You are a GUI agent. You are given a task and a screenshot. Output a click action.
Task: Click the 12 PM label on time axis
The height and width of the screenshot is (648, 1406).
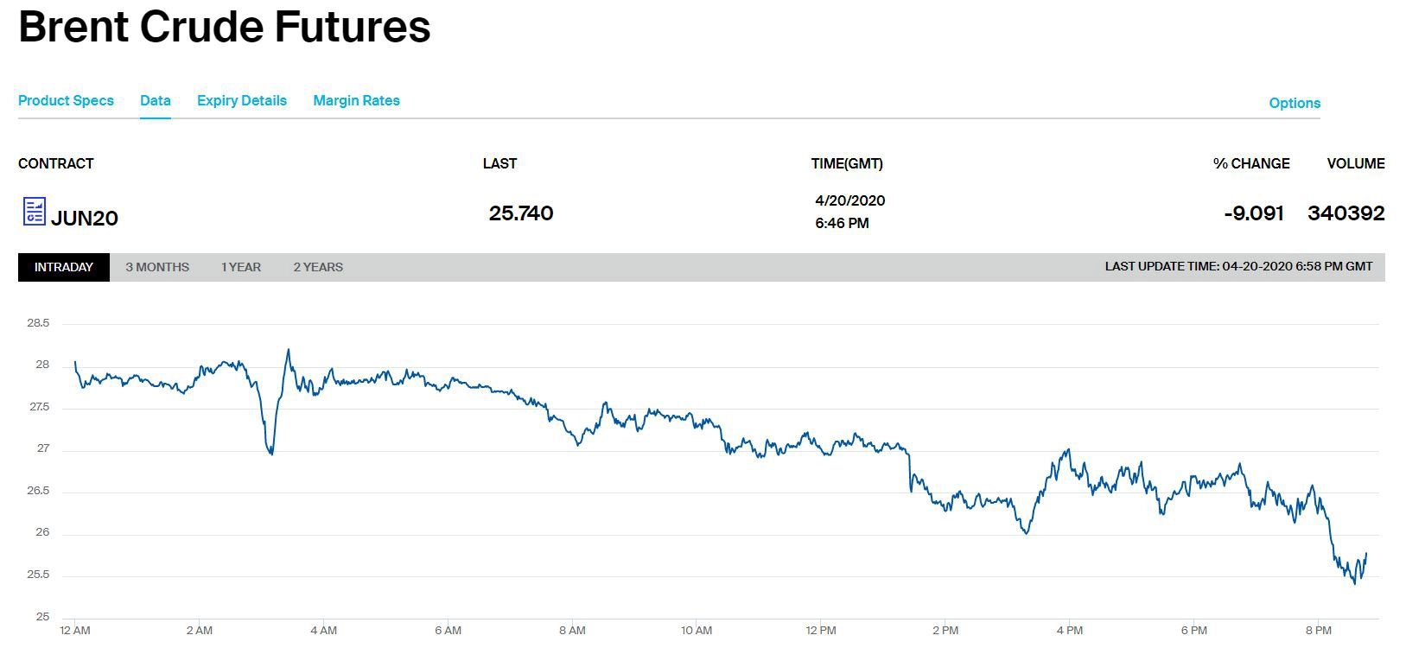coord(821,631)
